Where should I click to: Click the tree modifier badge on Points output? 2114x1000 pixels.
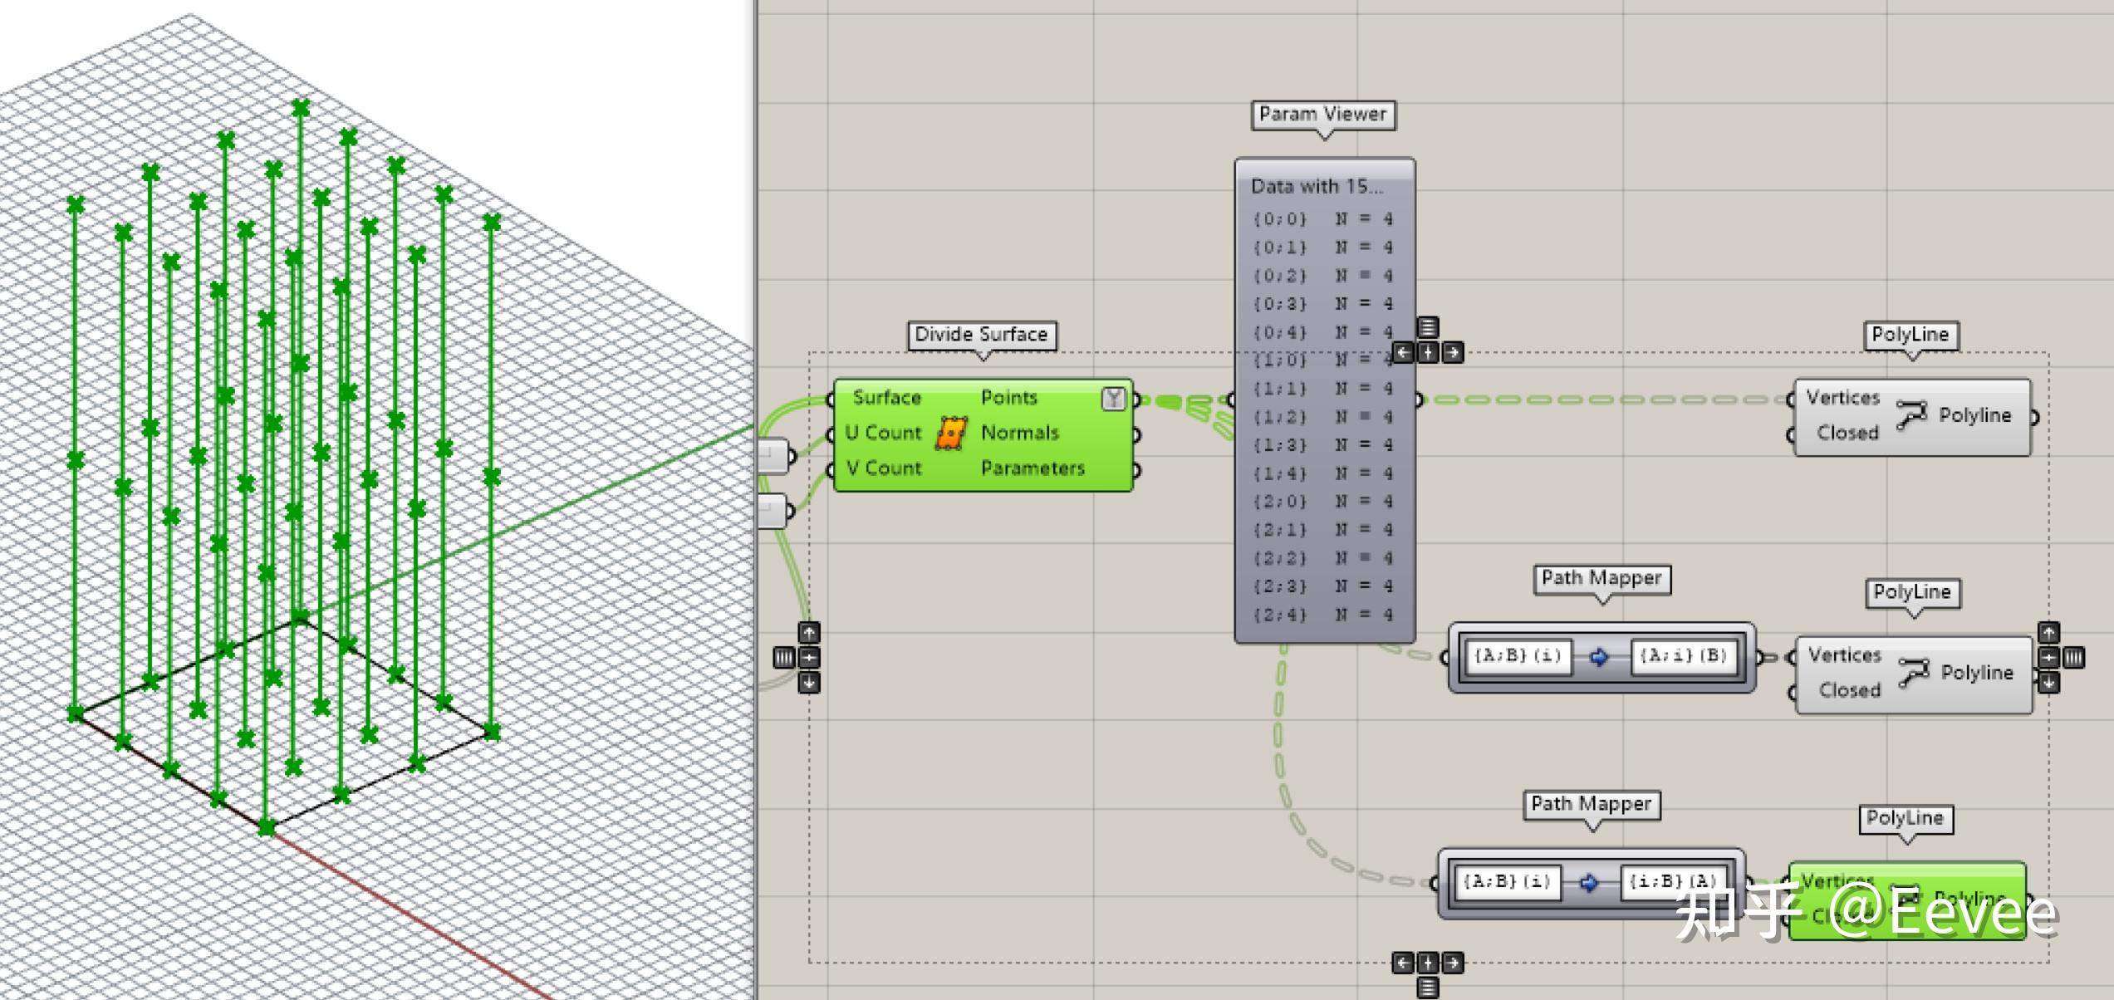coord(1113,399)
